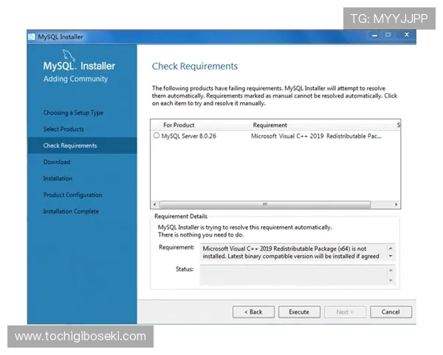Cancel the installation with Cancel button
Viewport: 443px width, 355px height.
(391, 312)
